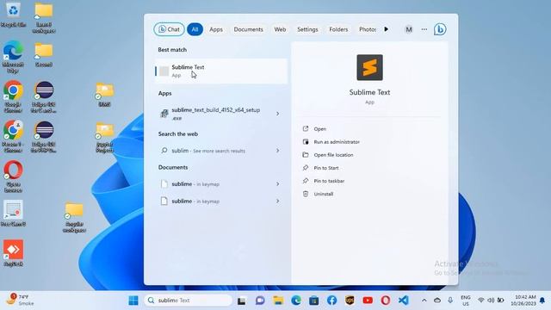Expand the sublime_text_build setup.exe result arrow
551x310 pixels.
[x=277, y=114]
